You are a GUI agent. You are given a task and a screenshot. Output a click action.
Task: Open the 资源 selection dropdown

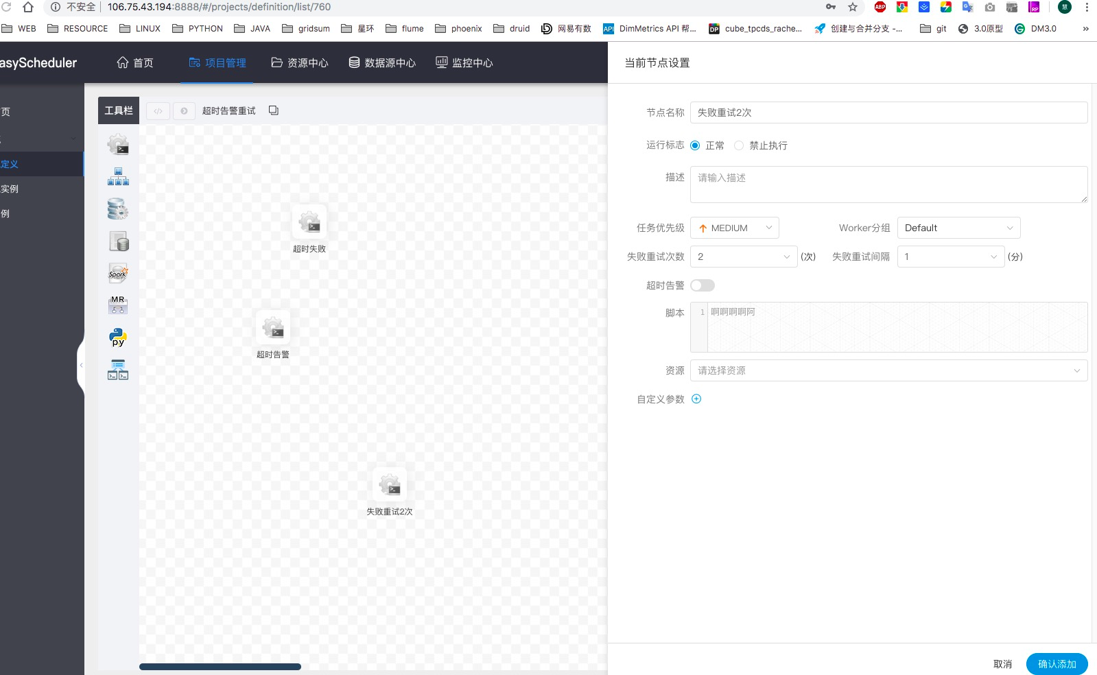889,370
